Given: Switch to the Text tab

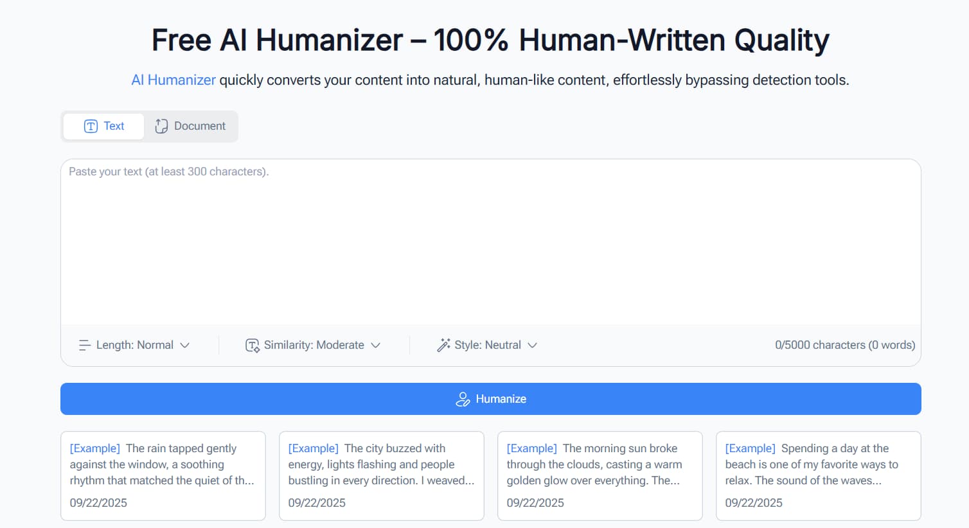Looking at the screenshot, I should pyautogui.click(x=103, y=126).
